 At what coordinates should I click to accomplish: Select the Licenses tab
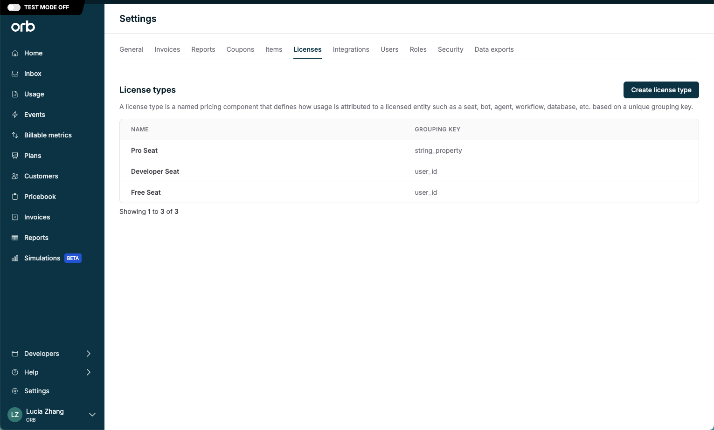[x=307, y=49]
